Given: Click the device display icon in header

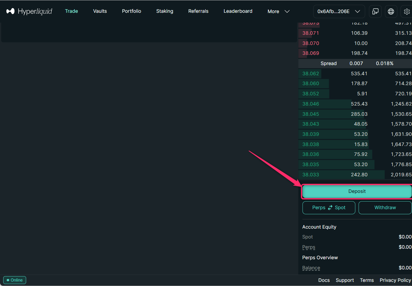Looking at the screenshot, I should 375,11.
